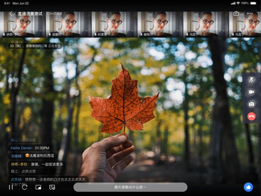Enable picture-in-picture mode
261x196 pixels.
[38, 187]
